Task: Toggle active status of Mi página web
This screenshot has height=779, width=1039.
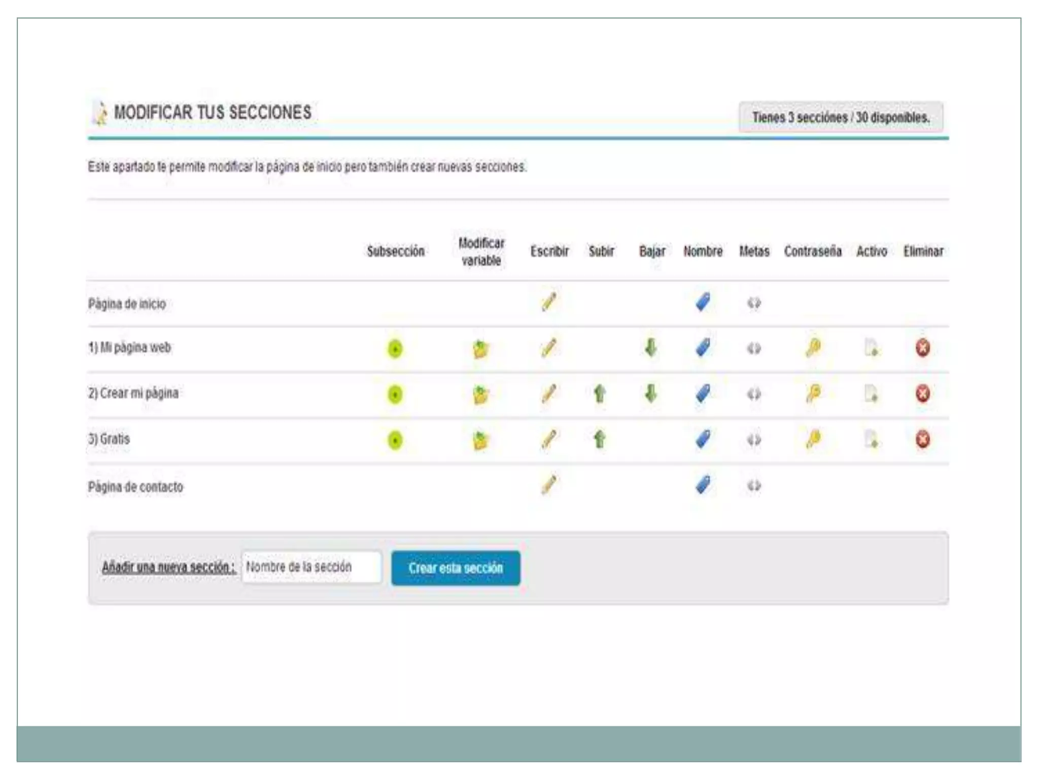Action: coord(872,348)
